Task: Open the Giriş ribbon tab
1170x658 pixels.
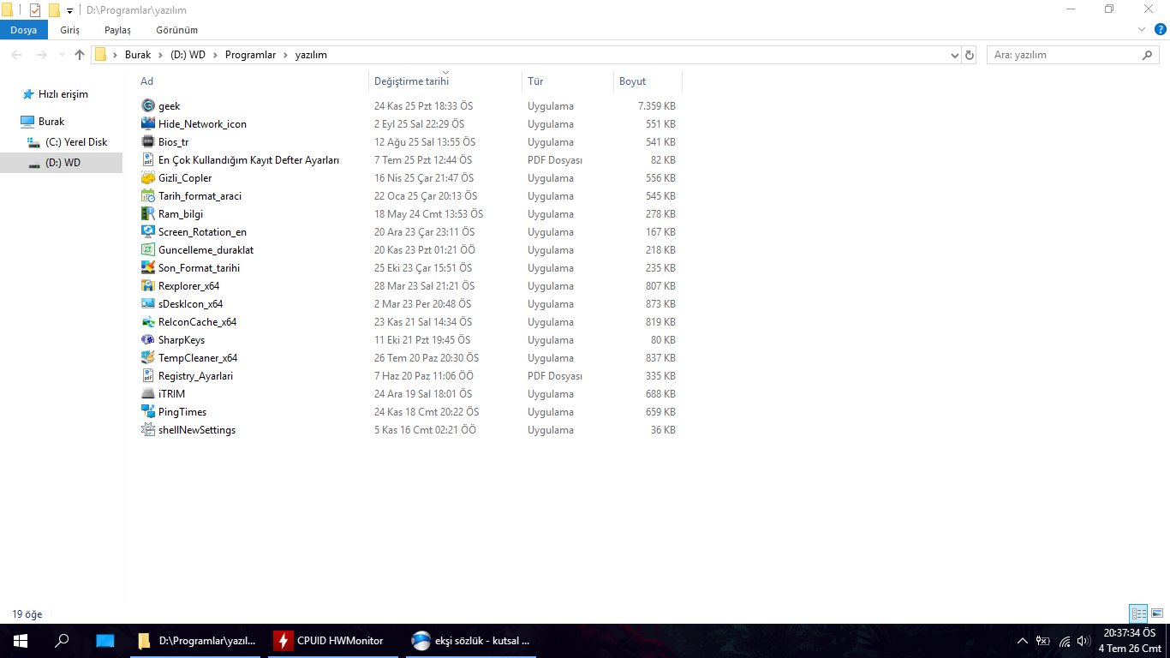Action: 69,30
